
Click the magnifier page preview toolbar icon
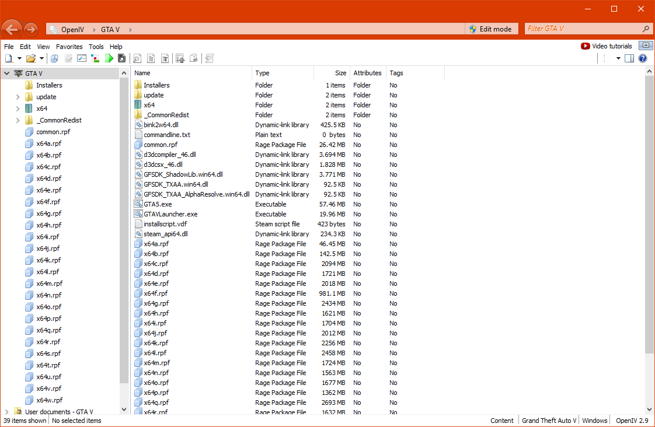(x=137, y=58)
